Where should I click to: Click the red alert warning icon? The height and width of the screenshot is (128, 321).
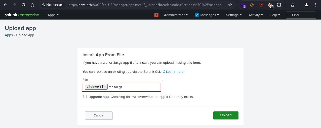click(156, 15)
